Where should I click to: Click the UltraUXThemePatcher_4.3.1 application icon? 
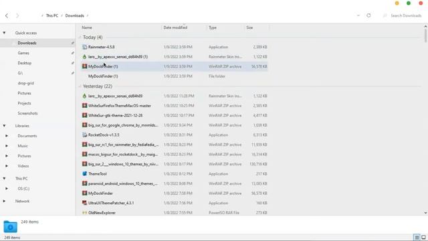point(85,203)
